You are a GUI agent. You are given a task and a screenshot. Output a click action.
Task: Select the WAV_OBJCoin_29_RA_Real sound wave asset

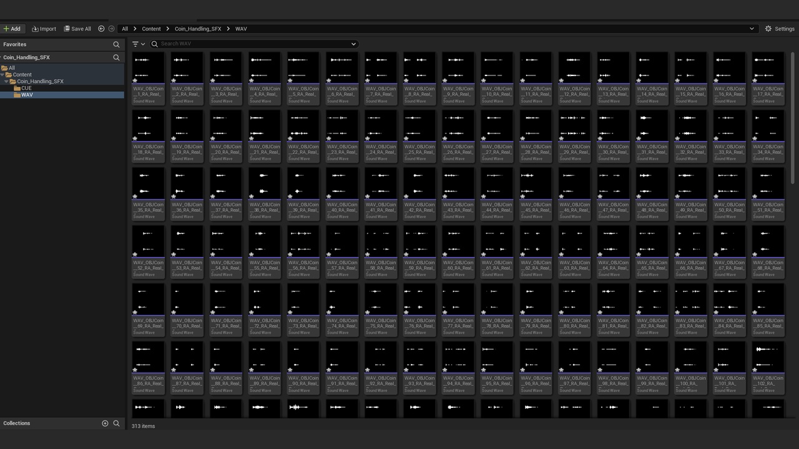574,136
